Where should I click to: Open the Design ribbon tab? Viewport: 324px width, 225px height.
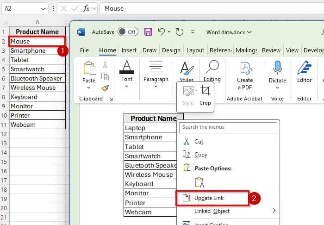pos(171,50)
